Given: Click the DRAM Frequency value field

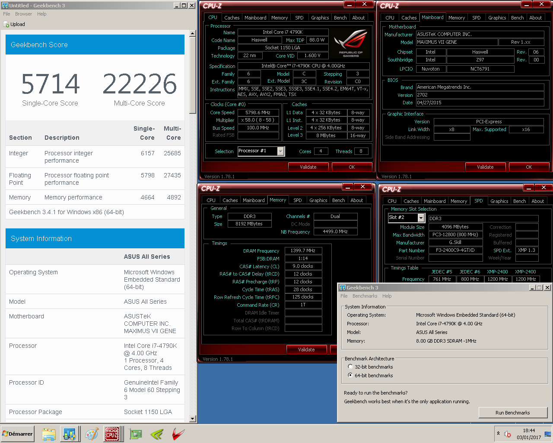Looking at the screenshot, I should 303,251.
